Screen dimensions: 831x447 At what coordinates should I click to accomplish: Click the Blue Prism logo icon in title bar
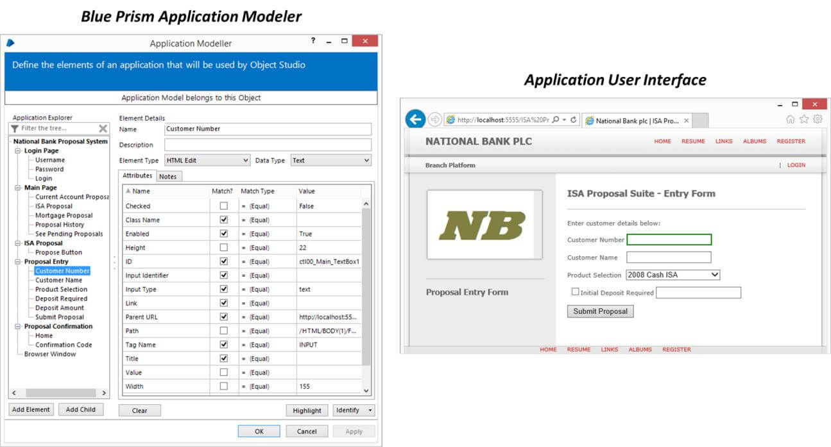(x=10, y=43)
